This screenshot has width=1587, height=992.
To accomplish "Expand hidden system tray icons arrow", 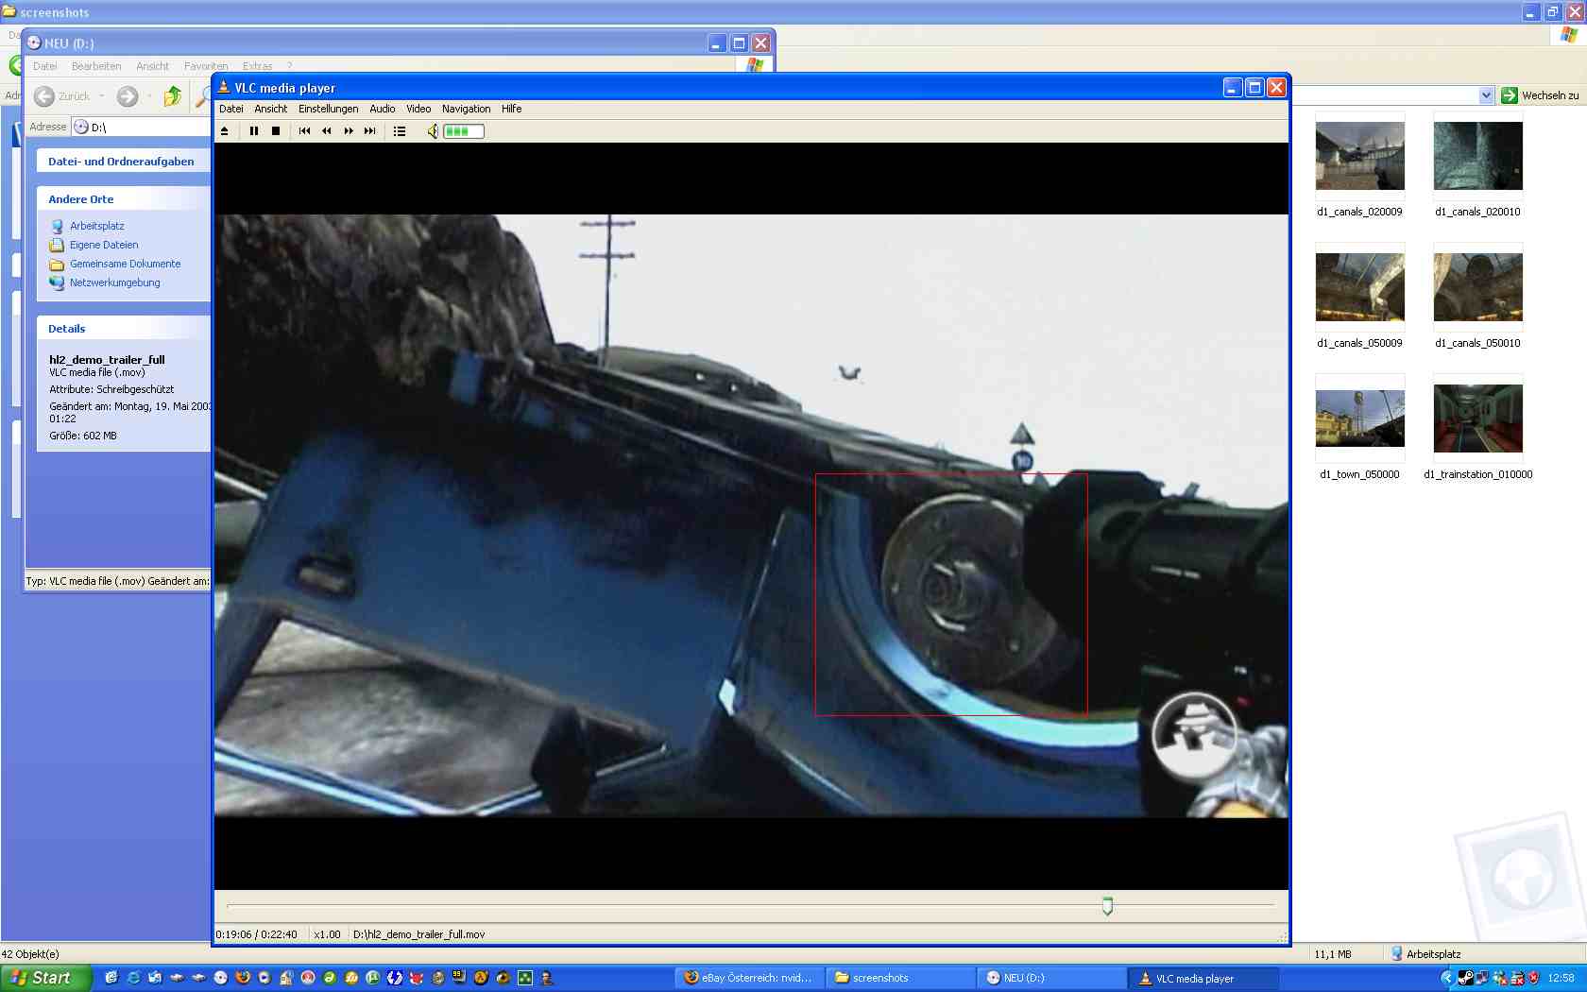I will [1446, 978].
